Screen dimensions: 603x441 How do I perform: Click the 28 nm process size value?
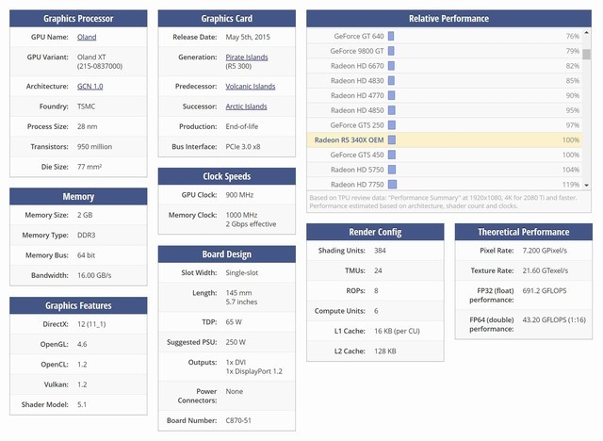coord(88,126)
